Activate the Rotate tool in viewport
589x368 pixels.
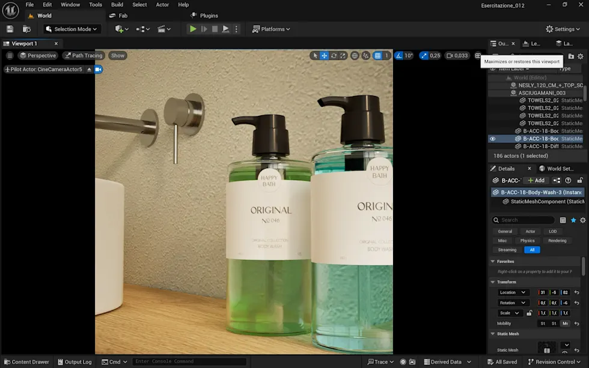(x=334, y=55)
